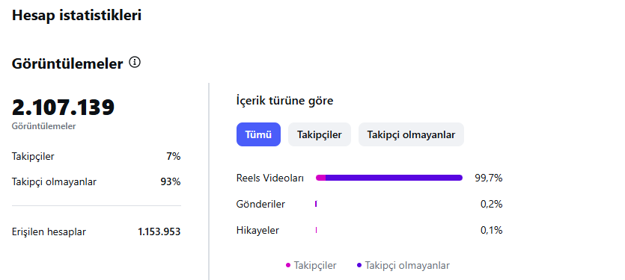Select the Tümü filter tab
The image size is (625, 280).
click(x=258, y=134)
